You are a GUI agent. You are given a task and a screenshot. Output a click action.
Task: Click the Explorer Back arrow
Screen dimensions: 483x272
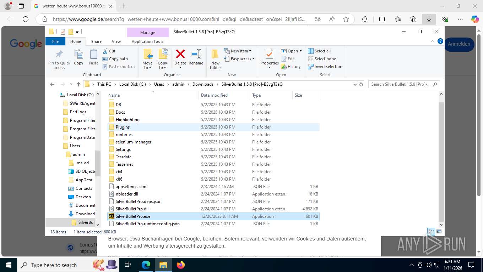pos(52,84)
